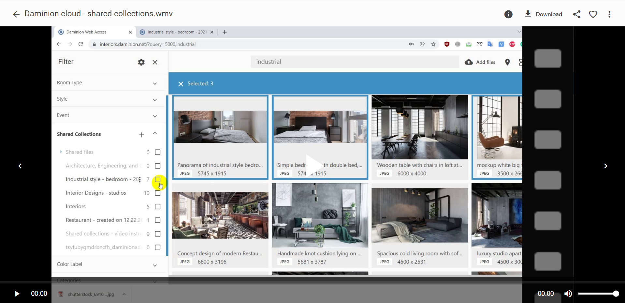Click the share icon in header
The image size is (625, 303).
click(x=576, y=14)
